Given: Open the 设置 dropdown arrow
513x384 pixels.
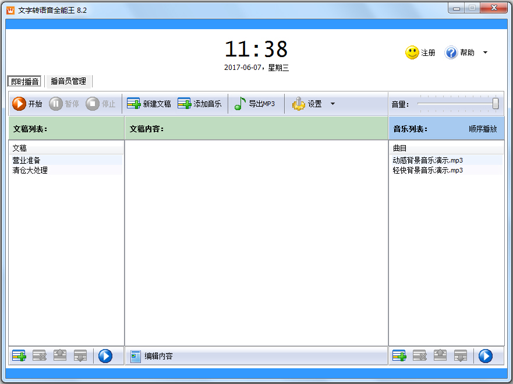Looking at the screenshot, I should pos(332,103).
